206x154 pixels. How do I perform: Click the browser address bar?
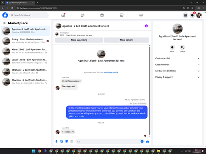tap(99, 8)
